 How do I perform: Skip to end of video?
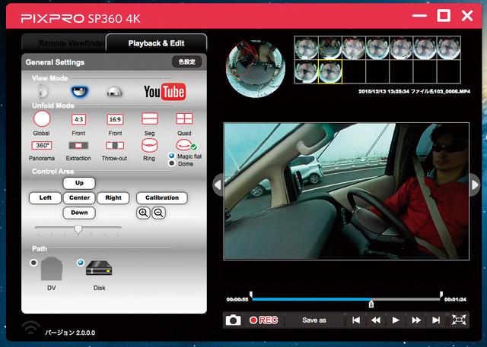point(436,320)
